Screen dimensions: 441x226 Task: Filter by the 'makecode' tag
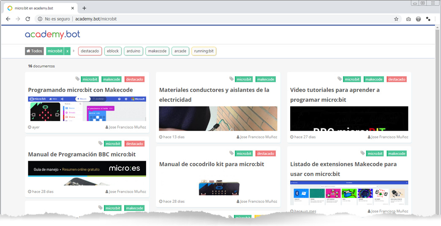tap(157, 51)
